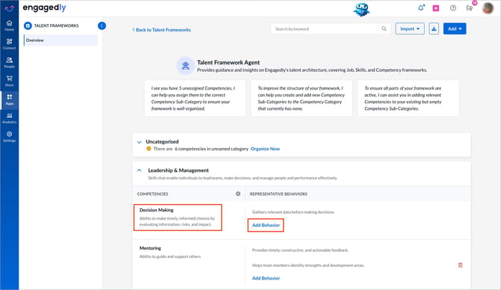This screenshot has height=290, width=501.
Task: Collapse the Talent Frameworks side panel
Action: click(102, 25)
